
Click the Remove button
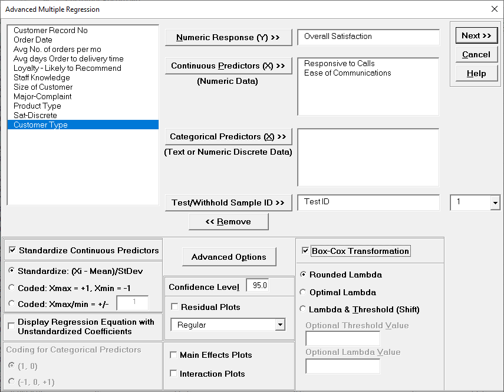click(x=228, y=221)
